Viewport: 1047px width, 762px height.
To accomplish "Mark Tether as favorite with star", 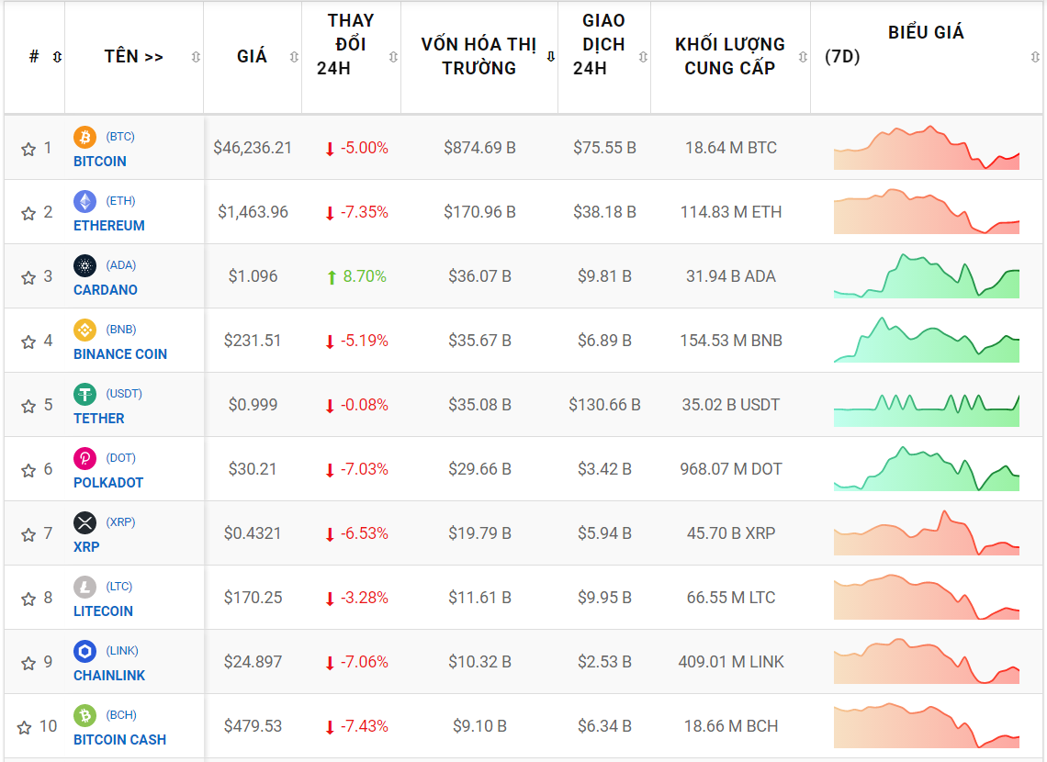I will click(x=28, y=406).
